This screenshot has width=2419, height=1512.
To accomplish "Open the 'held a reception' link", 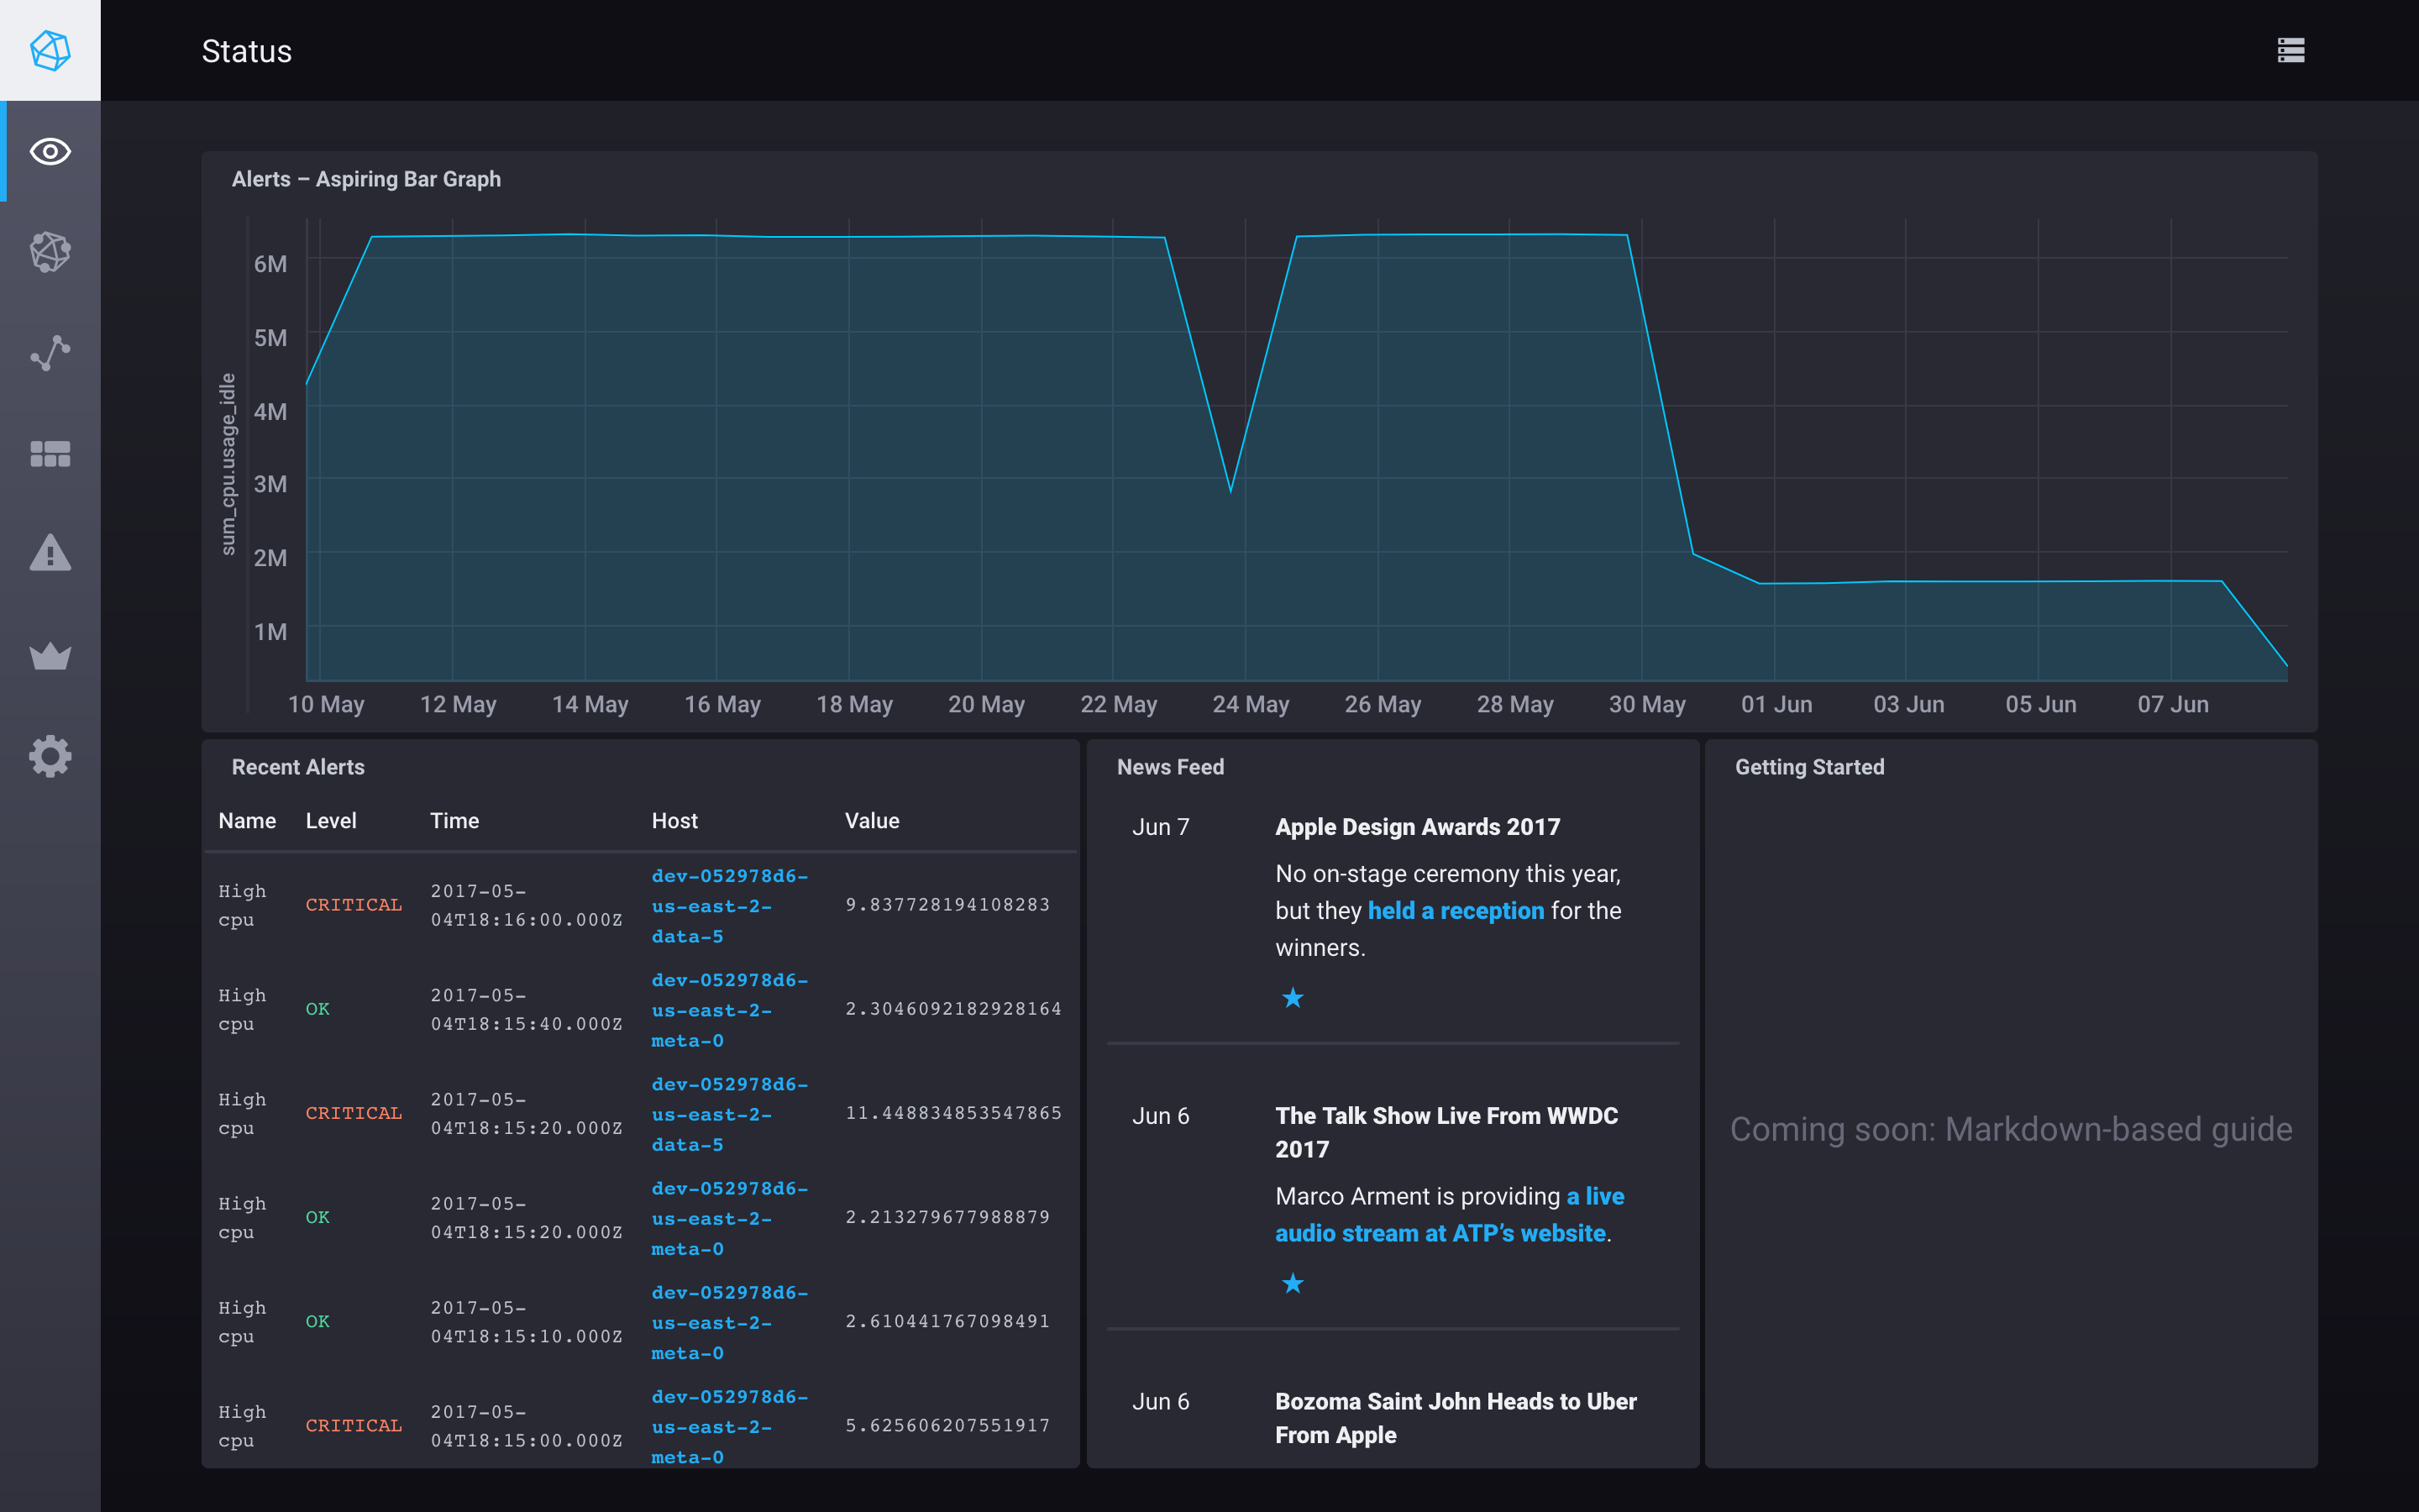I will coord(1456,910).
